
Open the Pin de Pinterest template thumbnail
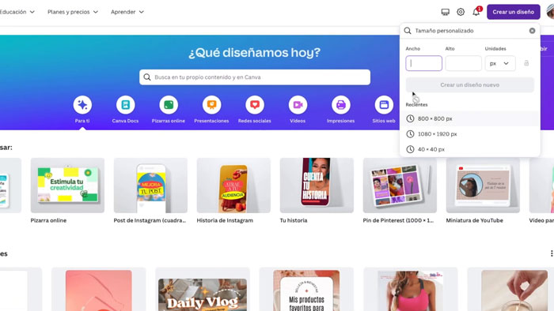point(400,185)
